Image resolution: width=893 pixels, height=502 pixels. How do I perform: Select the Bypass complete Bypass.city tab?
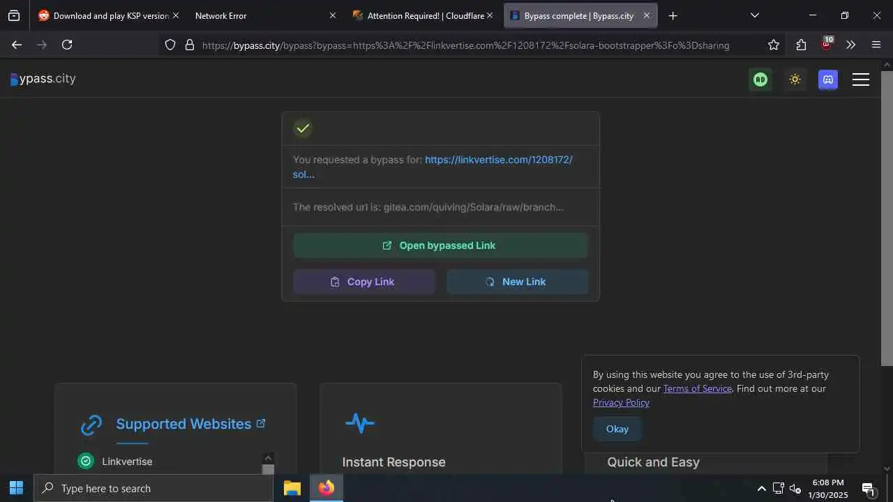580,15
